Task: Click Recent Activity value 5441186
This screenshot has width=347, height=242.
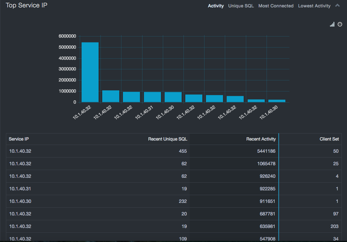Action: coord(266,151)
